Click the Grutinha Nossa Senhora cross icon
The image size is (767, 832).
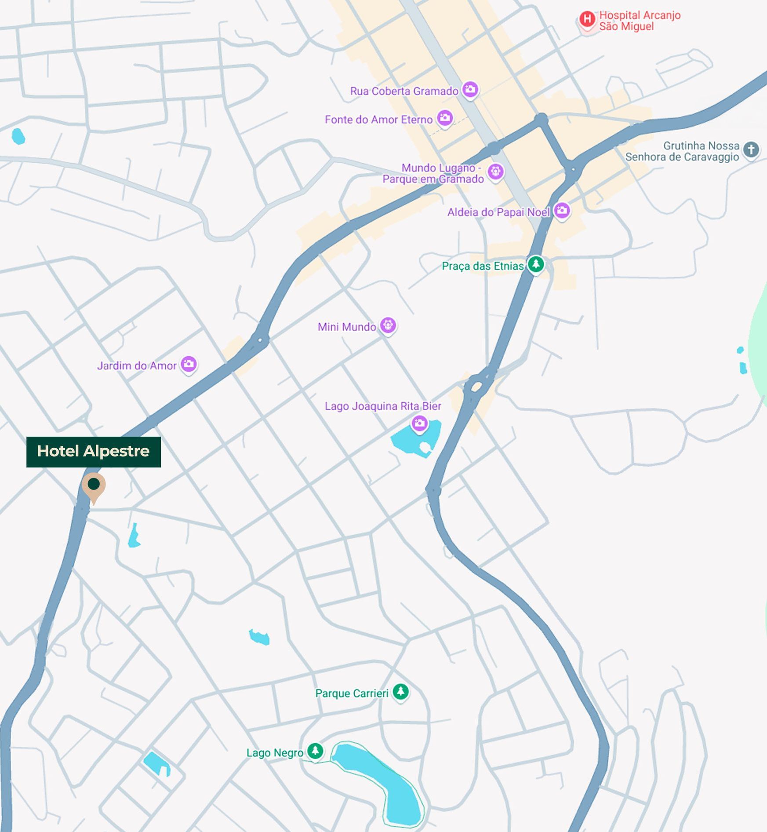tap(751, 150)
